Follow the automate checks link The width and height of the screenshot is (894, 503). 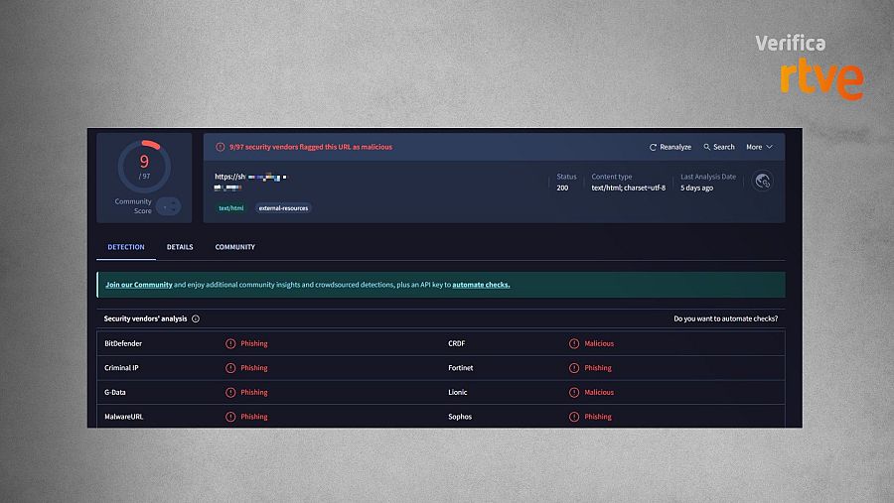[x=481, y=285]
